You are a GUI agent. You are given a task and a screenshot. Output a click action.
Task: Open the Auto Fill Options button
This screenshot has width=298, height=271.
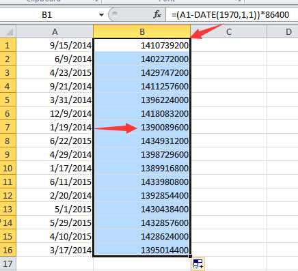[x=198, y=264]
